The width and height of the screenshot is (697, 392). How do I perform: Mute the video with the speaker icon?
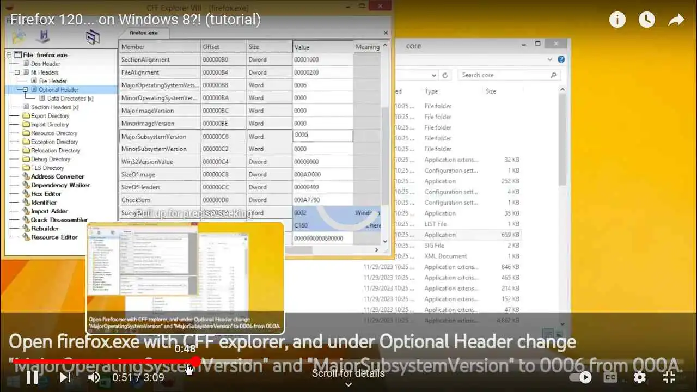94,377
